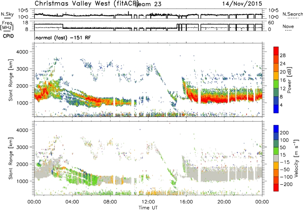Click the dark blue top of the velocity colorbar
The image size is (303, 210).
(x=276, y=129)
